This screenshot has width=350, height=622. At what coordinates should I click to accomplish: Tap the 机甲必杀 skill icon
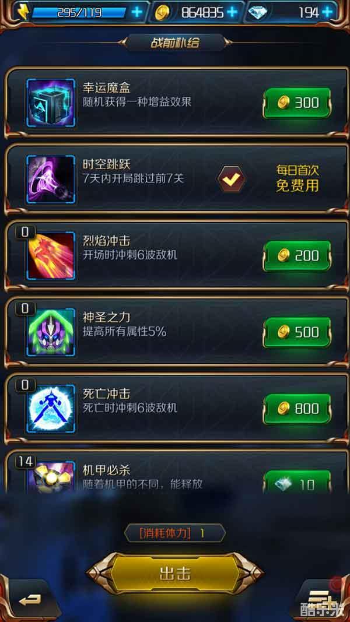pos(51,477)
